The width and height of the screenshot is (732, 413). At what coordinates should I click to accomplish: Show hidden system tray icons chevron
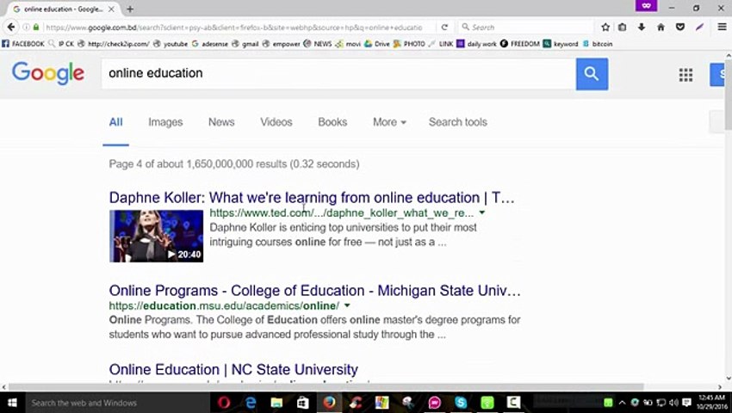point(622,403)
